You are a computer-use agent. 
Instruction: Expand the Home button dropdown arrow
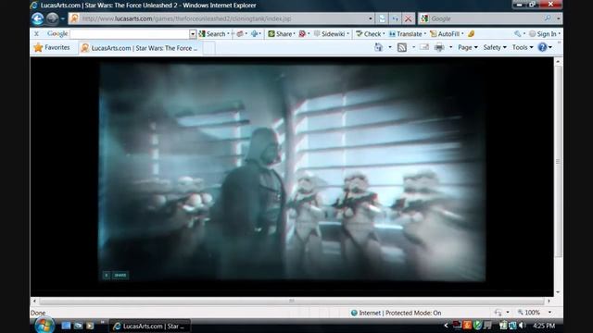click(x=390, y=47)
